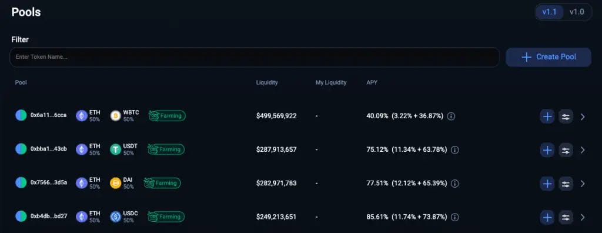The height and width of the screenshot is (233, 602).
Task: Click pool avatar for 0xbba1...43cb
Action: [21, 149]
